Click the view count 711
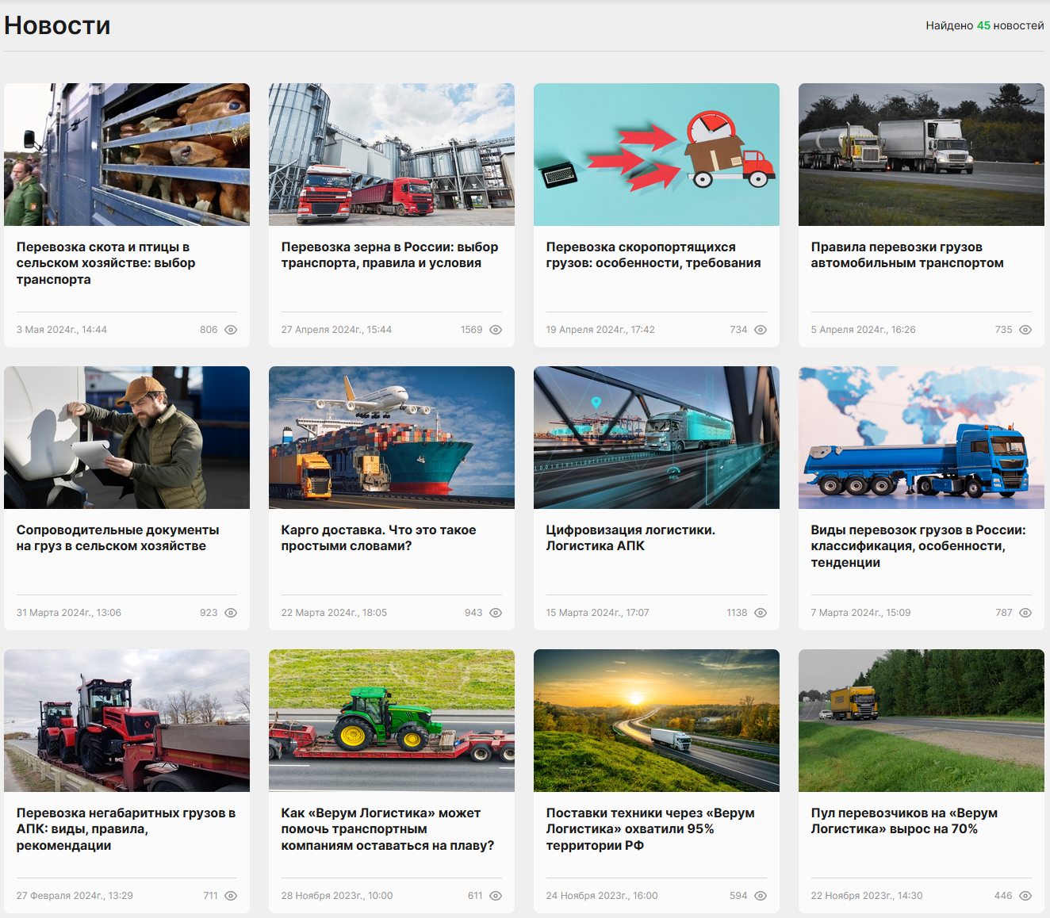Viewport: 1050px width, 918px height. pos(210,896)
